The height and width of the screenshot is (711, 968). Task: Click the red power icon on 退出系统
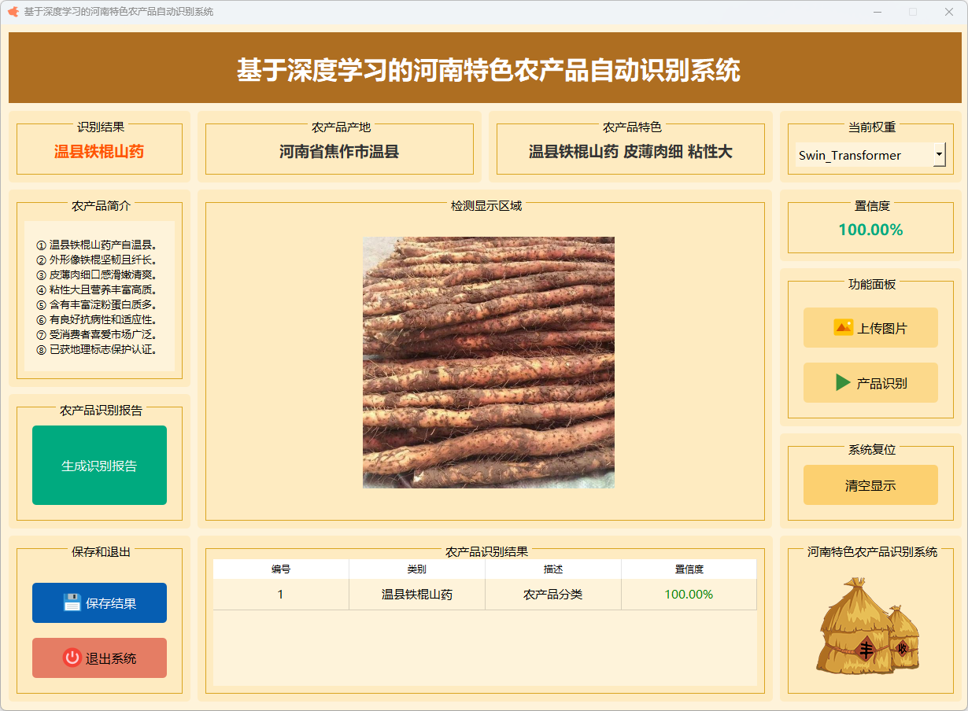point(72,658)
